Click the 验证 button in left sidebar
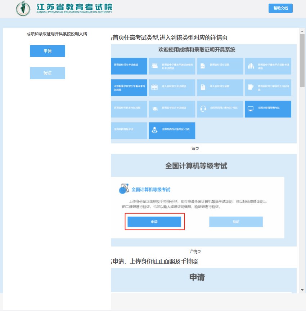The width and height of the screenshot is (306, 311). click(48, 73)
